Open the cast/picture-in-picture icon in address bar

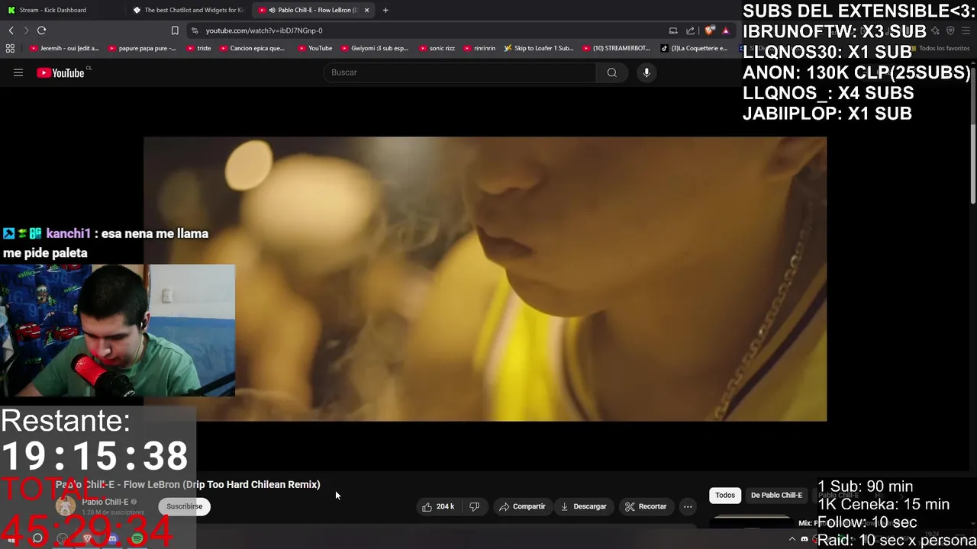click(673, 30)
